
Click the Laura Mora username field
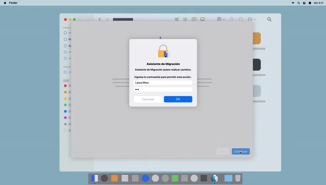tap(163, 82)
